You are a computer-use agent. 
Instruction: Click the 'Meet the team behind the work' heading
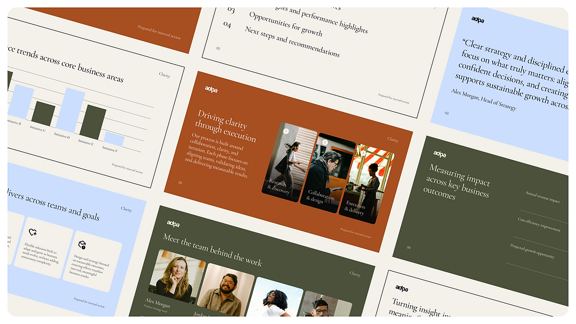pyautogui.click(x=212, y=250)
